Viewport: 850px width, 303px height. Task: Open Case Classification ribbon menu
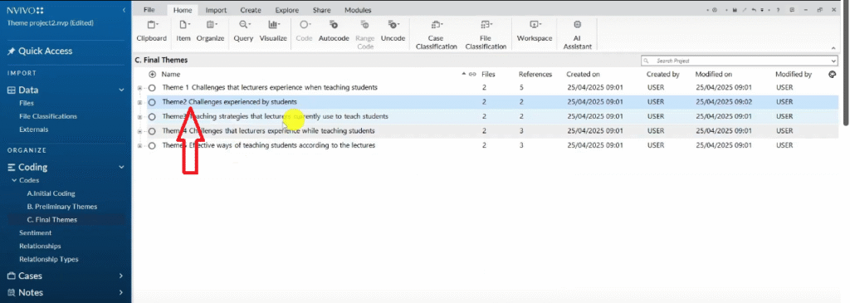point(436,35)
